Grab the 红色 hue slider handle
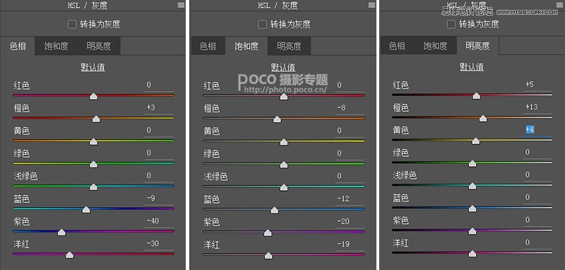565x270 pixels. pyautogui.click(x=93, y=96)
